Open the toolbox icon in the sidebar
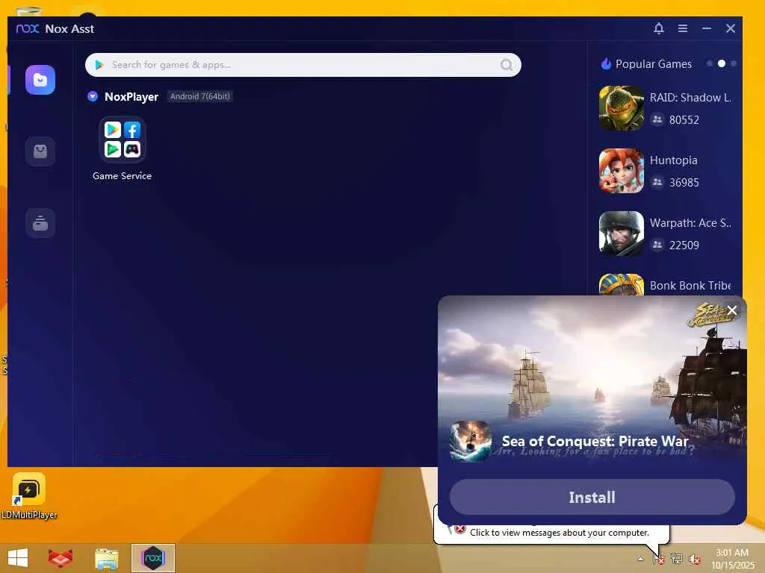Screen dimensions: 765x573 [x=40, y=222]
